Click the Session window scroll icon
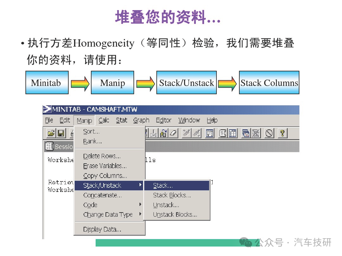Screen dimensions: 342x256 (x=223, y=133)
